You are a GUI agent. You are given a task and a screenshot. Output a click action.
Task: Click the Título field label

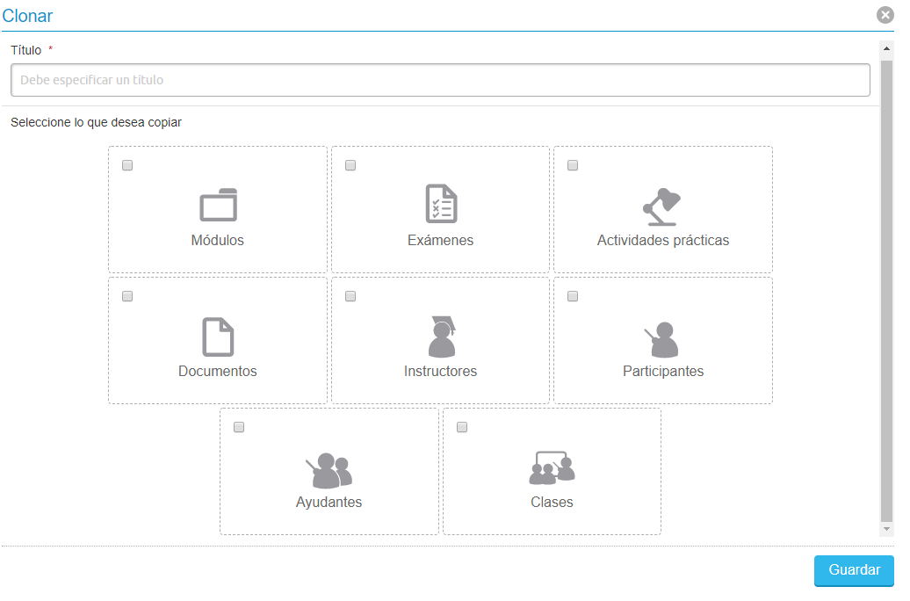coord(26,50)
